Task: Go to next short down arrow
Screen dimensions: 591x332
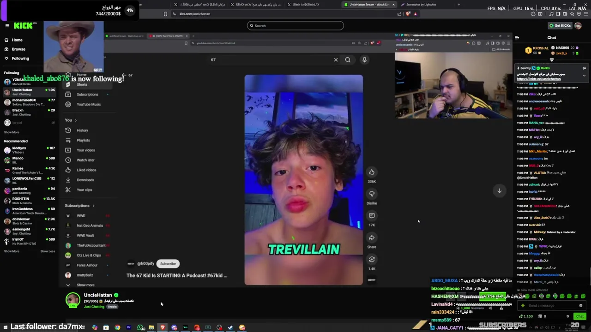Action: click(499, 191)
